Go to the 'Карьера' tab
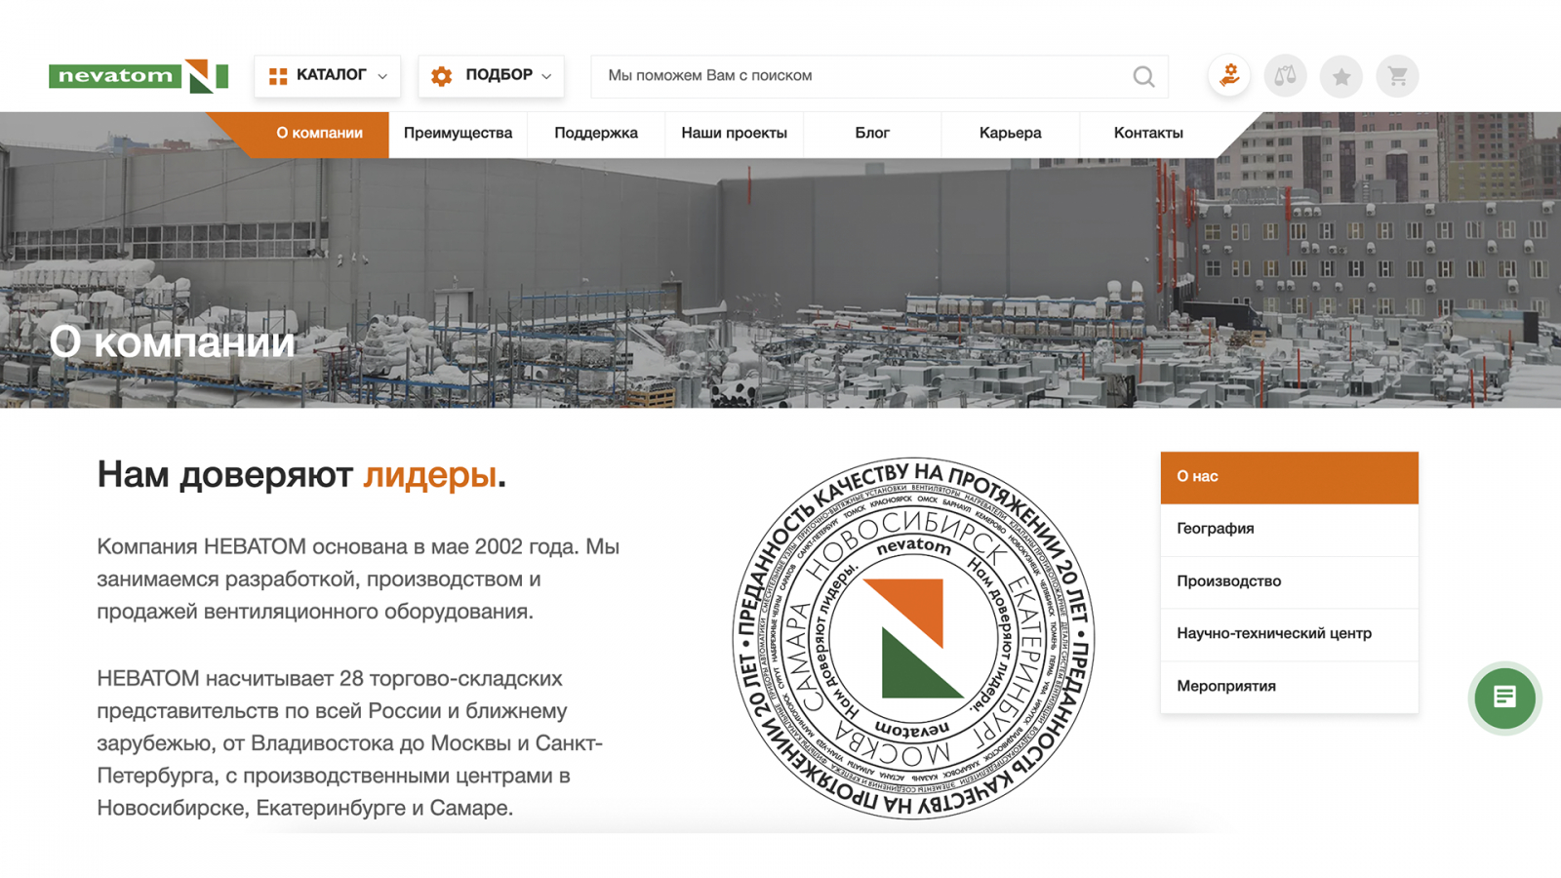 1011,134
